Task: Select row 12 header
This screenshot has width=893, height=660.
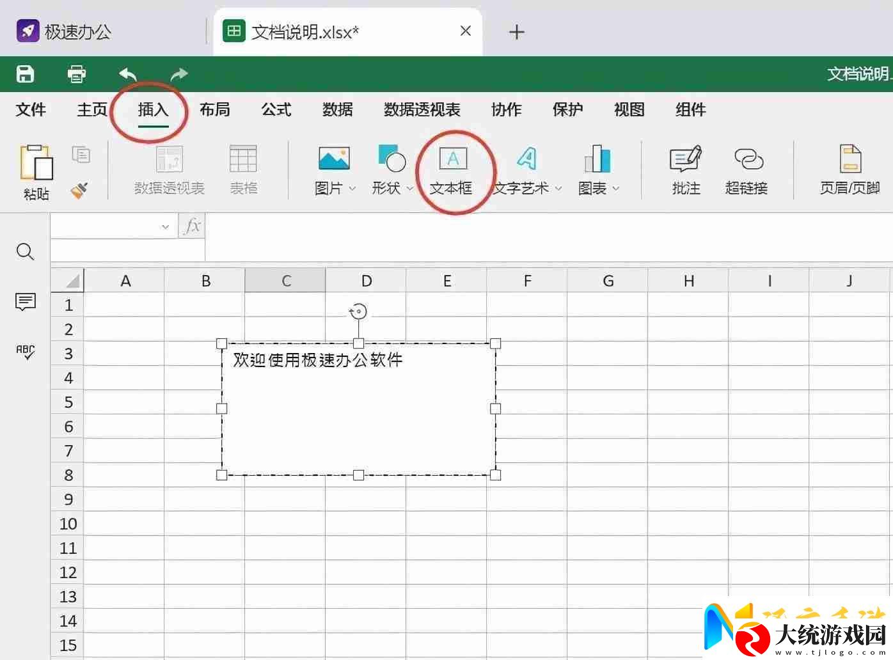Action: click(68, 572)
